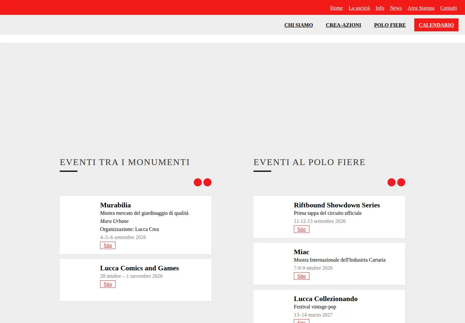Image resolution: width=465 pixels, height=323 pixels.
Task: Visit Sito for Riftbound Showdown Series
Action: click(x=302, y=229)
